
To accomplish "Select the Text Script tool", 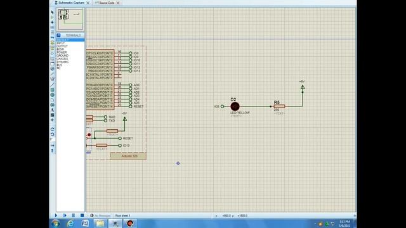I will tap(52, 32).
